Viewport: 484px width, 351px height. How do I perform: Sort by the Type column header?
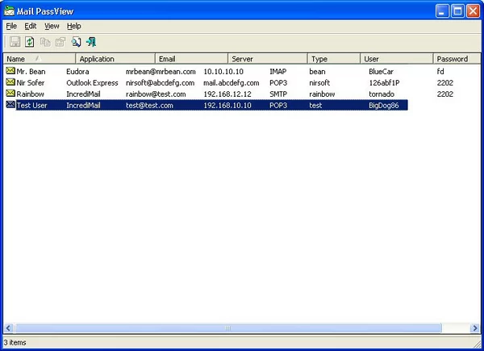[334, 59]
